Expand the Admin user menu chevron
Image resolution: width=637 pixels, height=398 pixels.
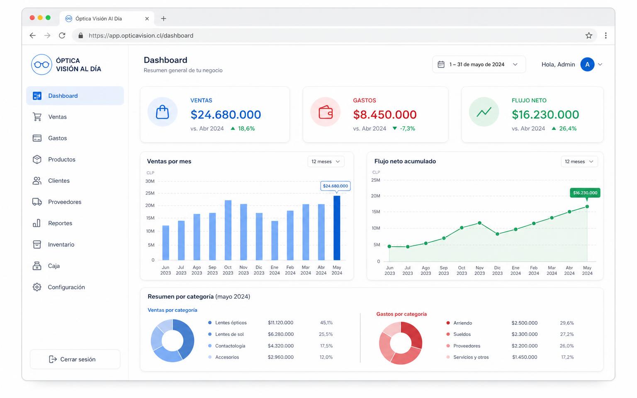pos(600,64)
